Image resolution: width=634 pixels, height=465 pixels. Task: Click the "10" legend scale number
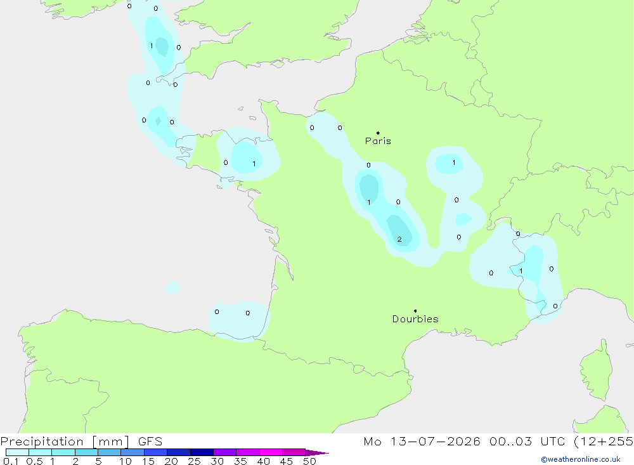click(x=125, y=461)
